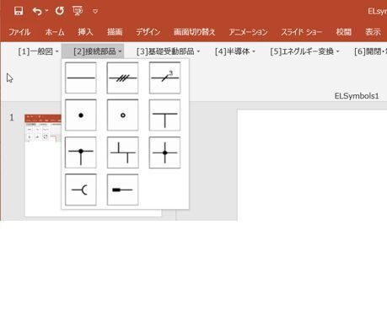Switch to the アニメーション tab
The height and width of the screenshot is (321, 387).
point(248,32)
